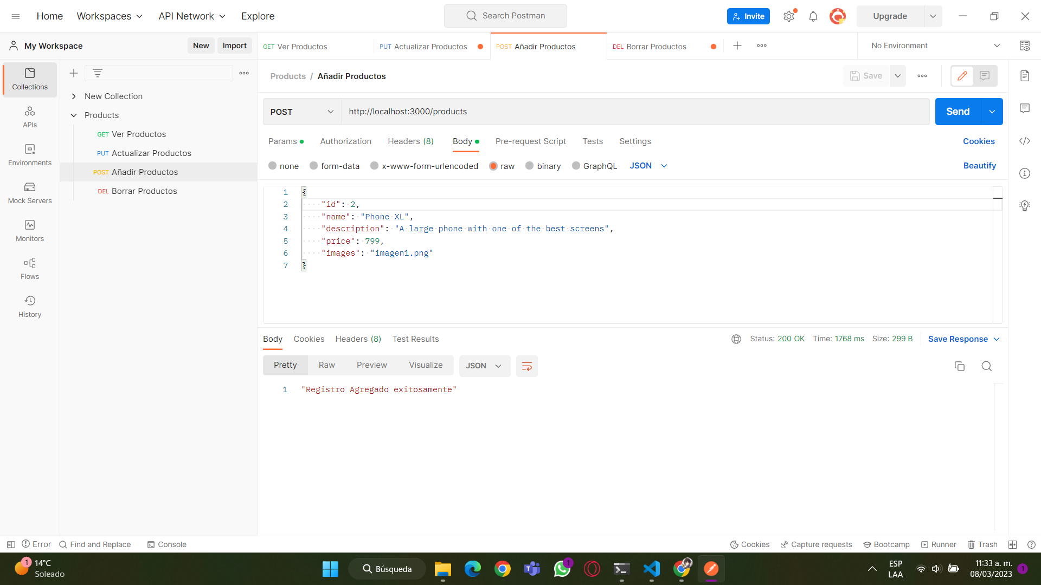1041x585 pixels.
Task: Open the Trash
Action: [982, 544]
